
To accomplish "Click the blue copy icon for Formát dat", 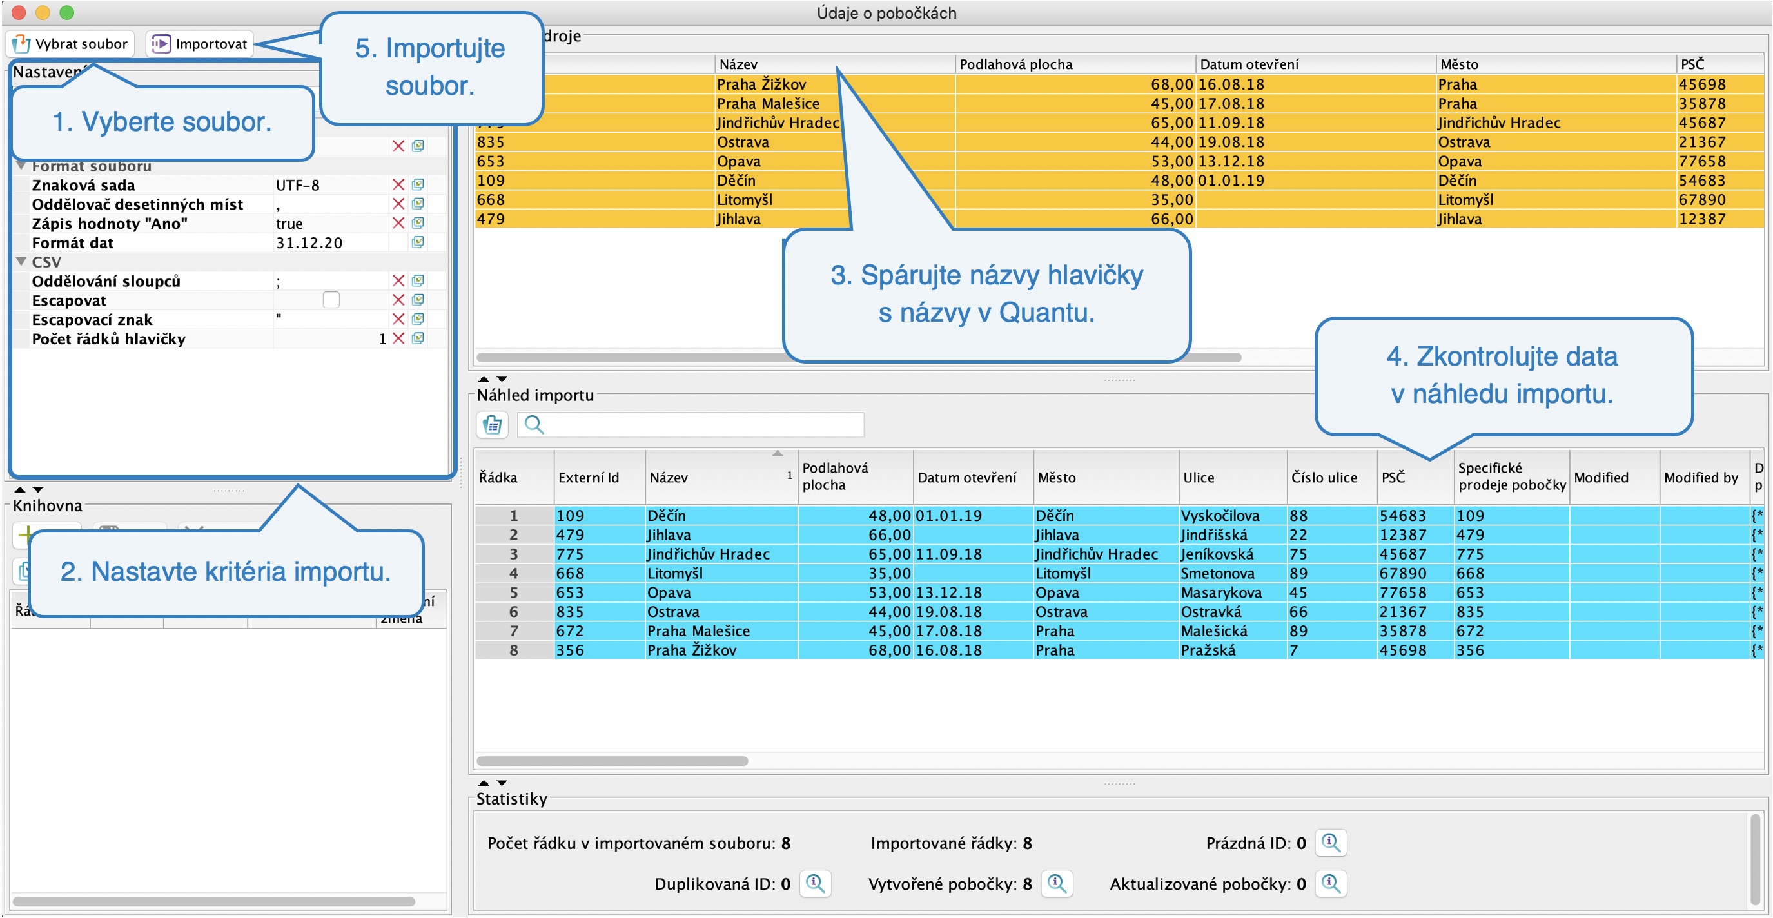I will [x=418, y=242].
